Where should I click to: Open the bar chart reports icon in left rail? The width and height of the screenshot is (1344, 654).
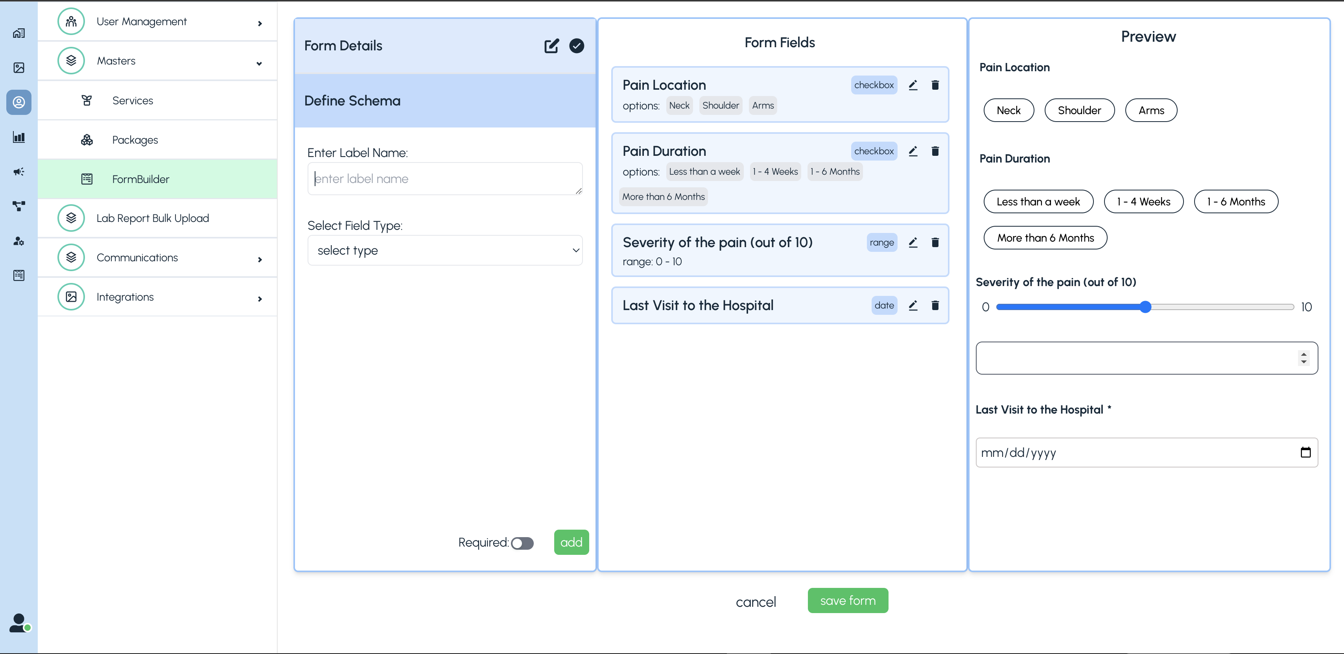click(x=19, y=137)
